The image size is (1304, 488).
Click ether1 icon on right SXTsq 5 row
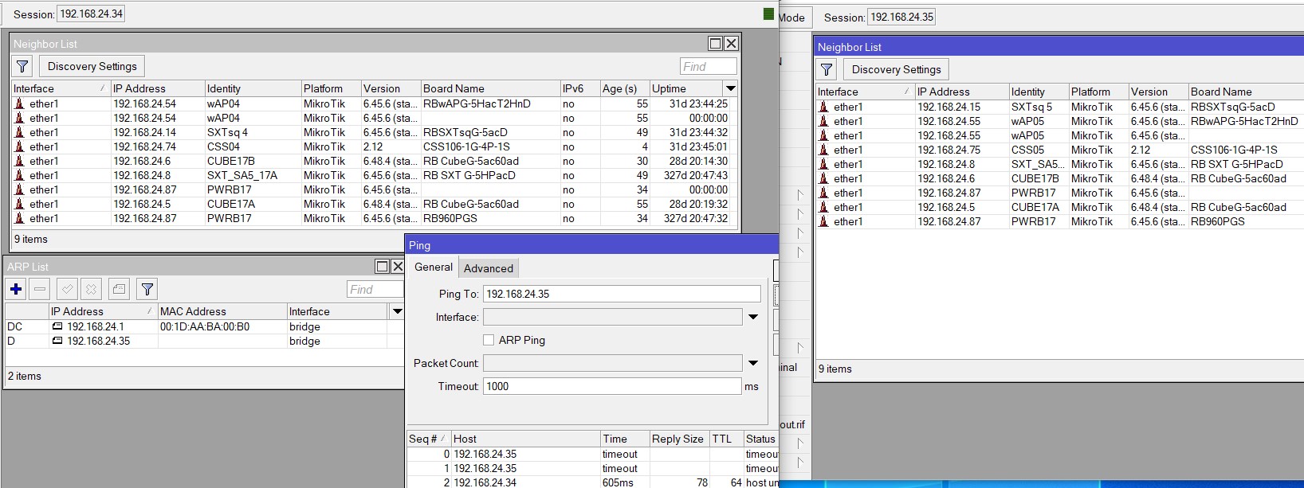click(823, 107)
